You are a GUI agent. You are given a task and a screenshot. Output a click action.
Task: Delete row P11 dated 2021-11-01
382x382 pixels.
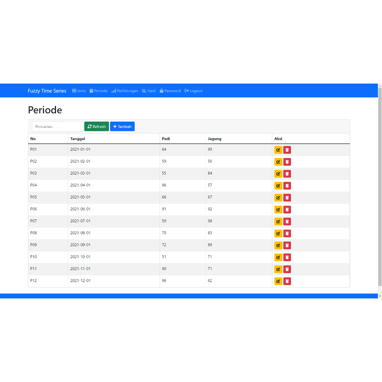pyautogui.click(x=287, y=269)
